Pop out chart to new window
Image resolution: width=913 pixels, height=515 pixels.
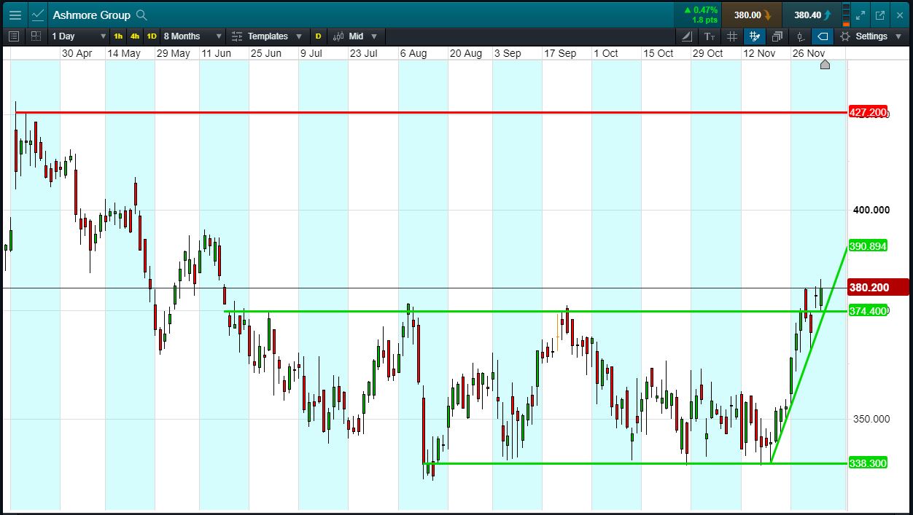(880, 15)
